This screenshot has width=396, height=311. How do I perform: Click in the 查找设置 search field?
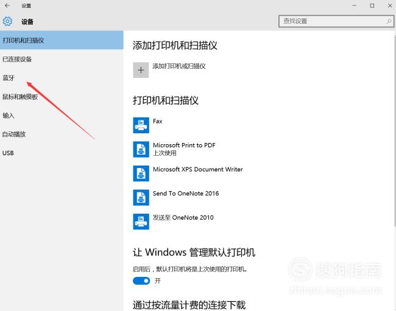pyautogui.click(x=336, y=21)
